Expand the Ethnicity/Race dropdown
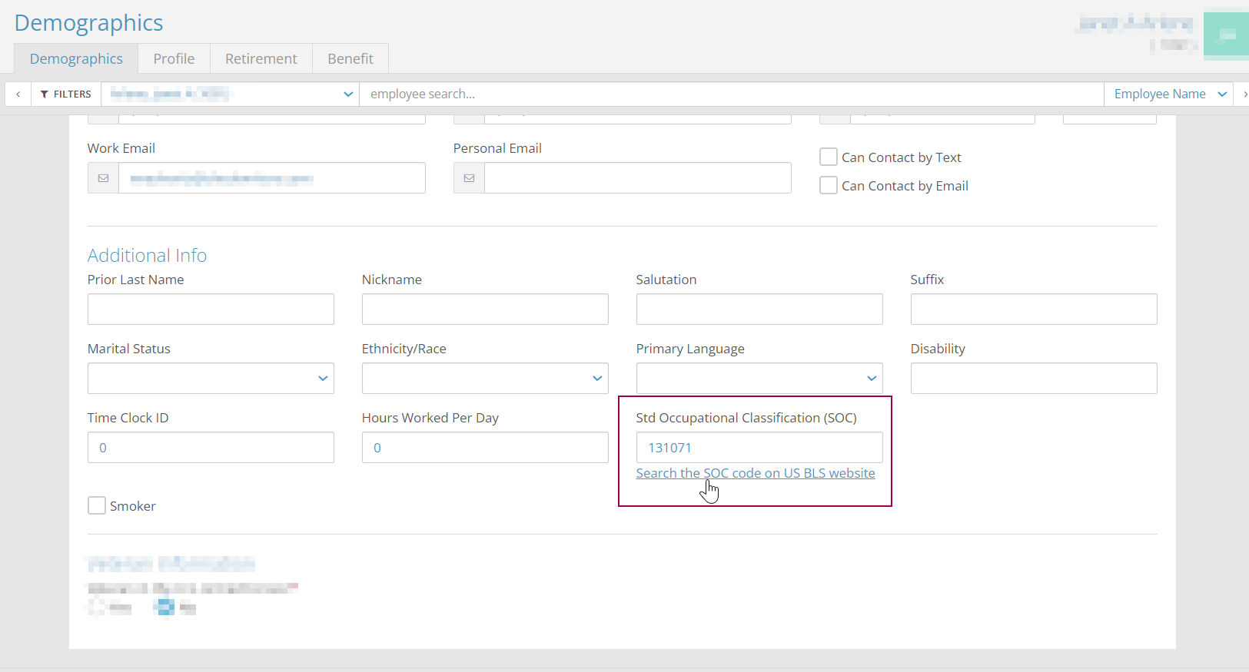Image resolution: width=1249 pixels, height=672 pixels. point(485,379)
